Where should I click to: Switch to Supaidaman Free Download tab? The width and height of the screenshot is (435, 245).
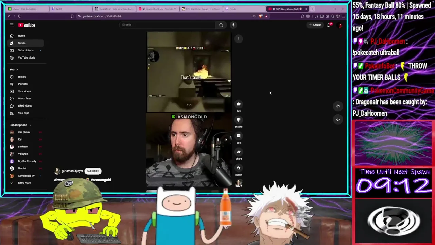(x=114, y=9)
